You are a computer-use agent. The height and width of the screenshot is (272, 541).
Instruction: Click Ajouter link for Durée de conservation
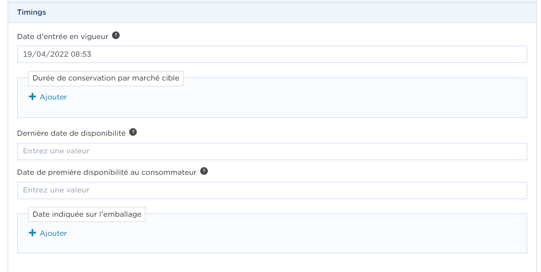point(53,97)
